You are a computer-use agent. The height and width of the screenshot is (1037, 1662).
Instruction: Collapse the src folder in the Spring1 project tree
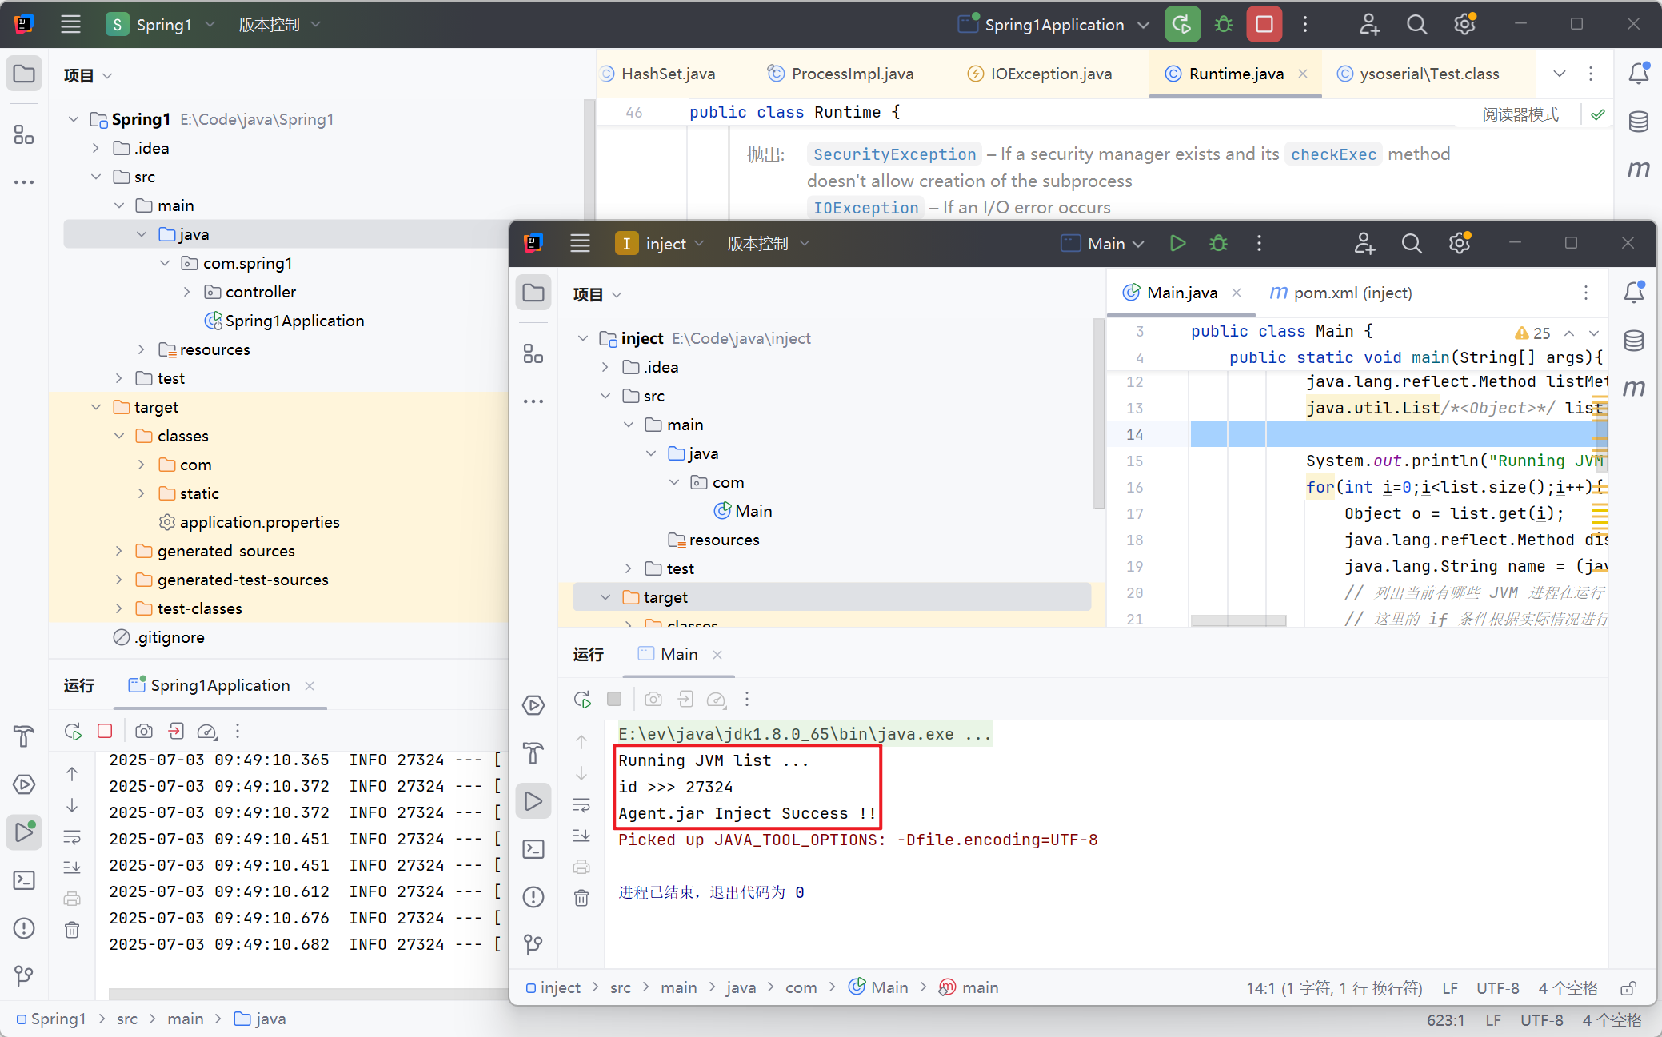tap(96, 177)
